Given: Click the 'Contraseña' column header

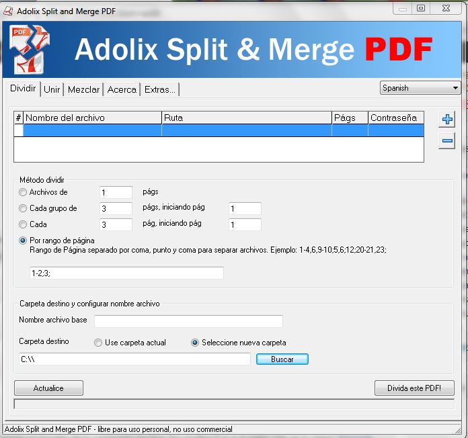Looking at the screenshot, I should click(396, 118).
